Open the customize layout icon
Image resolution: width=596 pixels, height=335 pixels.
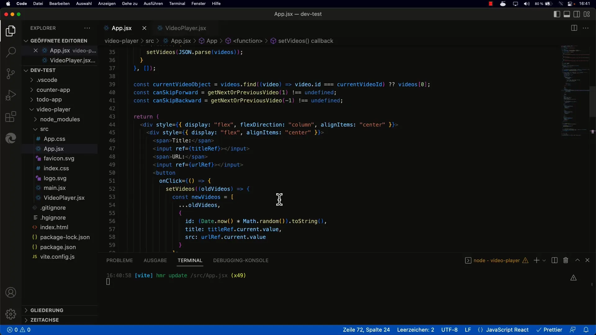pyautogui.click(x=587, y=14)
